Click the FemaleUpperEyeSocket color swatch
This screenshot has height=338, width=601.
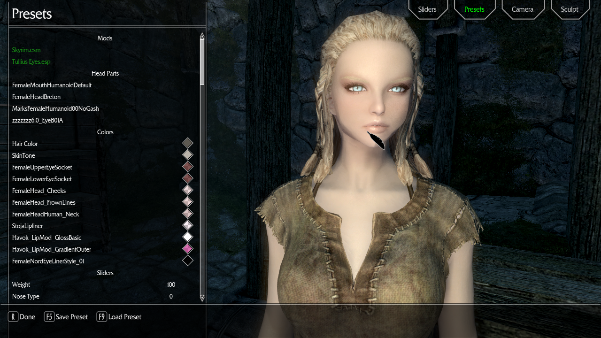[x=188, y=167]
